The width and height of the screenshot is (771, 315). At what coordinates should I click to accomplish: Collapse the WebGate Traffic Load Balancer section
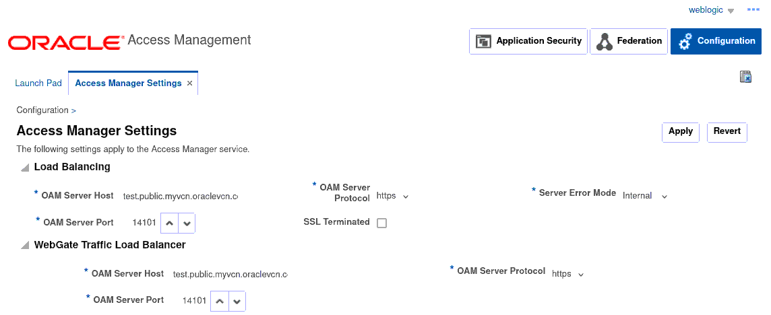24,246
